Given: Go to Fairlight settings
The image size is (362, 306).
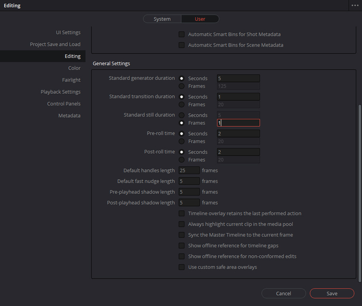Looking at the screenshot, I should click(71, 80).
